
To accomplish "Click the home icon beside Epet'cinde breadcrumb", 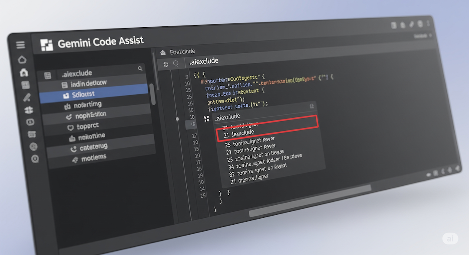I will pyautogui.click(x=163, y=53).
